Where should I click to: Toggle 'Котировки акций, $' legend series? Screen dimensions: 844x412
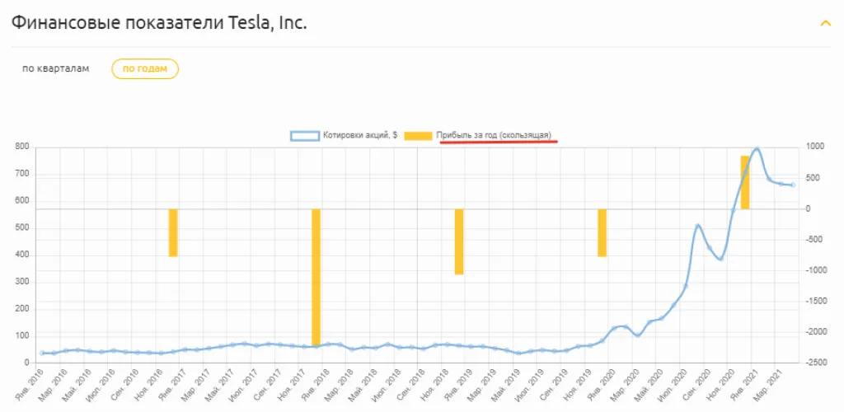pos(359,135)
